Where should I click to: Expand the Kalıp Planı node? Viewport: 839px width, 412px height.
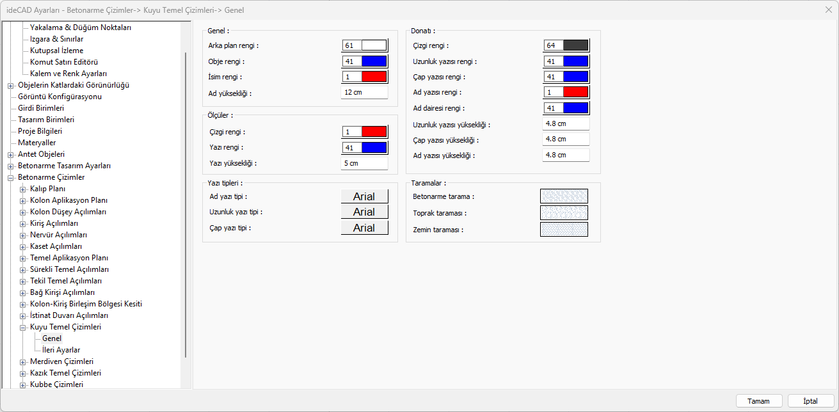22,189
